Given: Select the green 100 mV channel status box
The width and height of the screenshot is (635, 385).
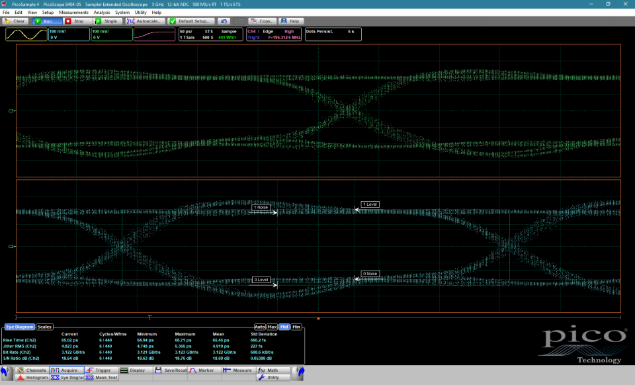Looking at the screenshot, I should point(112,34).
